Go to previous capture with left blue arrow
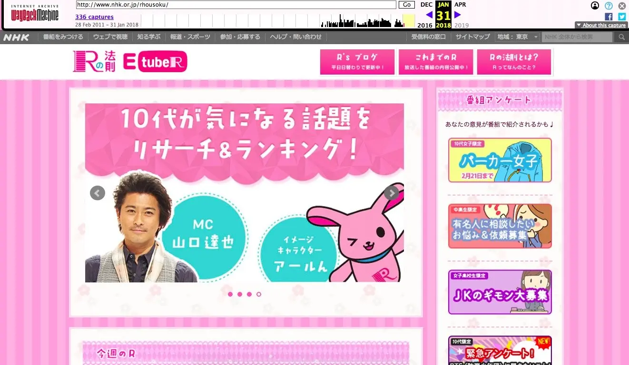The height and width of the screenshot is (365, 629). 429,15
